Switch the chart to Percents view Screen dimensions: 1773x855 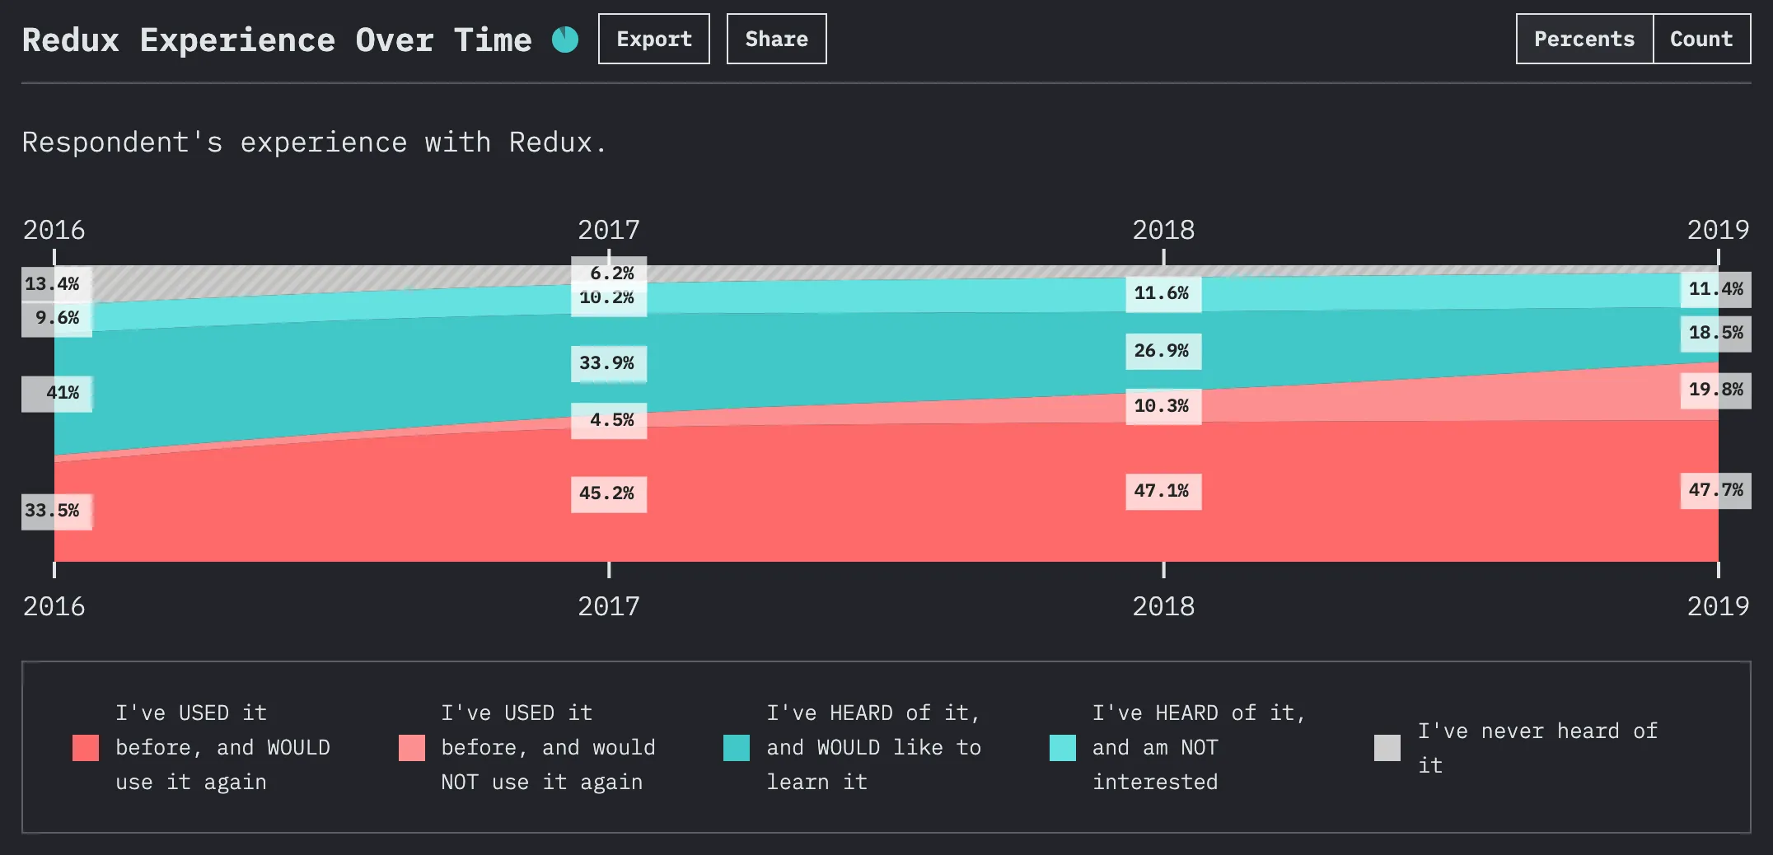tap(1584, 39)
